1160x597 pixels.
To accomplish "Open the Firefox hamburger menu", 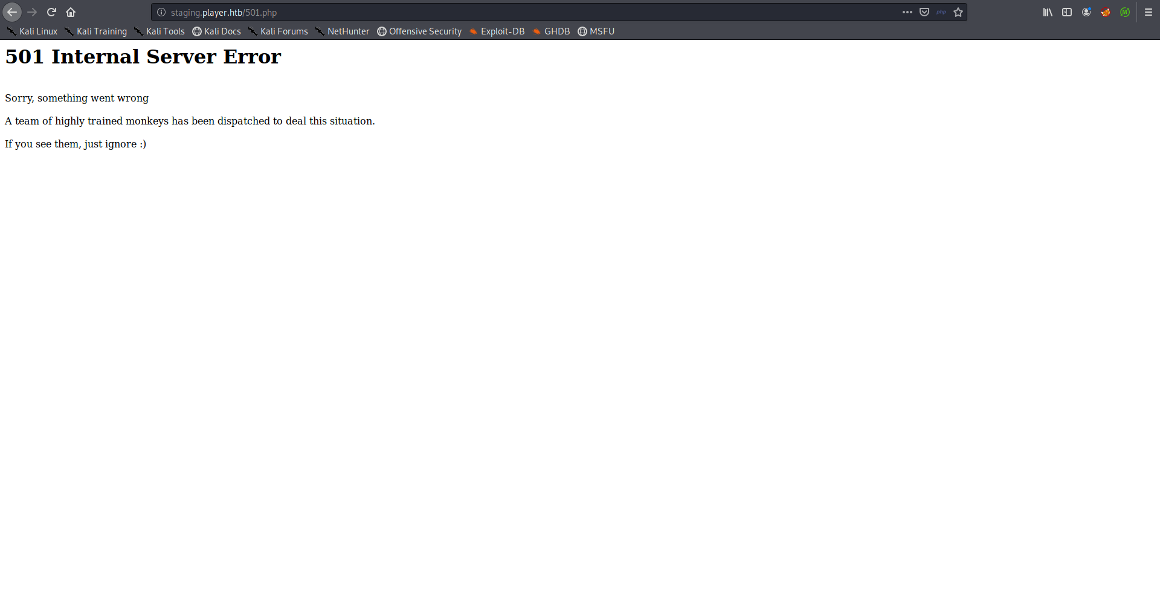I will point(1149,12).
